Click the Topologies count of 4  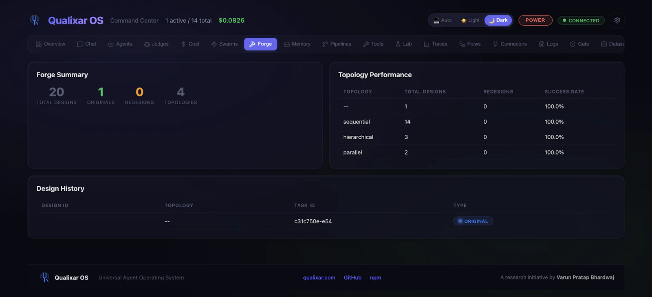(x=181, y=92)
